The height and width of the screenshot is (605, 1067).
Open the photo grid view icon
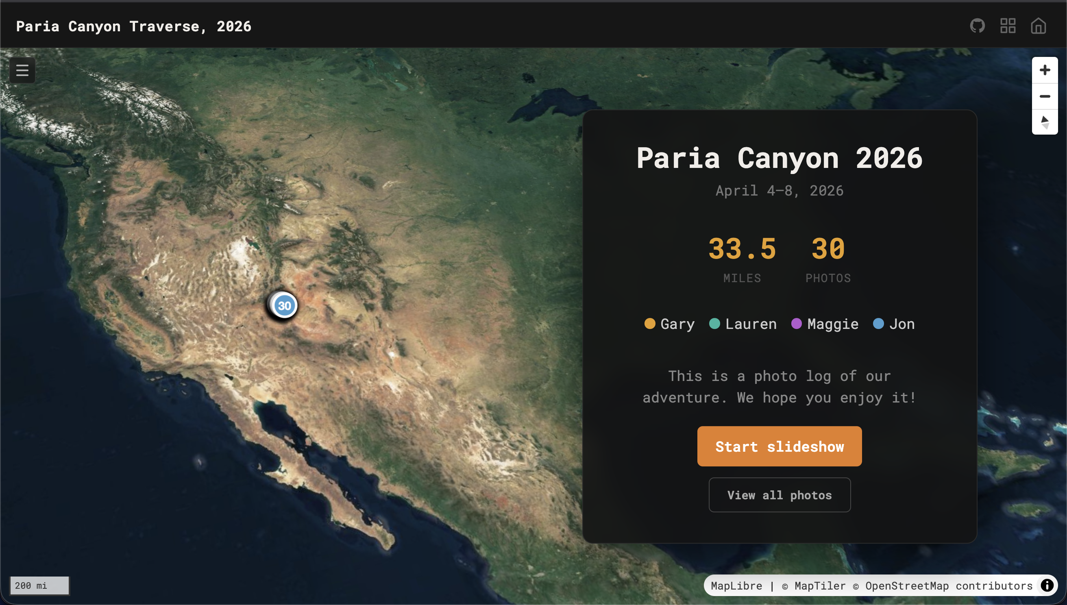coord(1008,26)
